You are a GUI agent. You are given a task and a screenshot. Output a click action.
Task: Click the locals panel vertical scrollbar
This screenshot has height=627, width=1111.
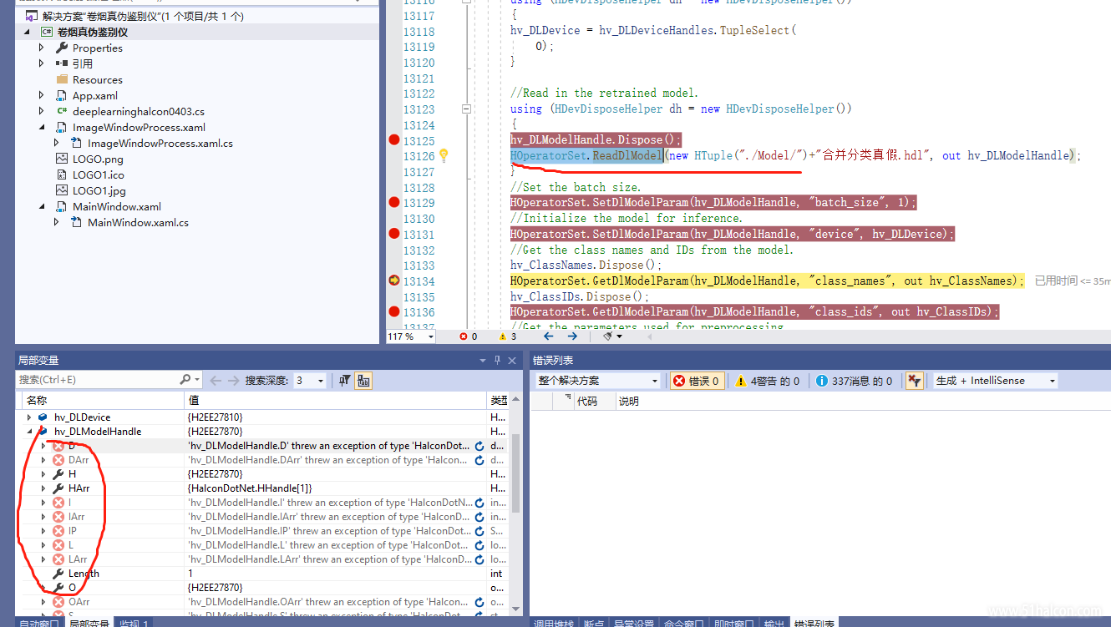516,473
